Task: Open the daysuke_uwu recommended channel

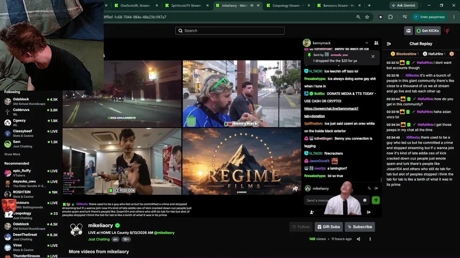Action: point(31,184)
